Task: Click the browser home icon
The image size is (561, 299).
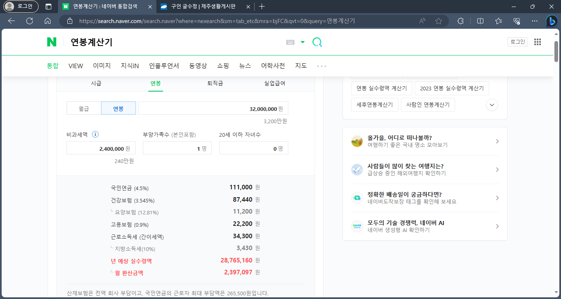Action: 48,21
